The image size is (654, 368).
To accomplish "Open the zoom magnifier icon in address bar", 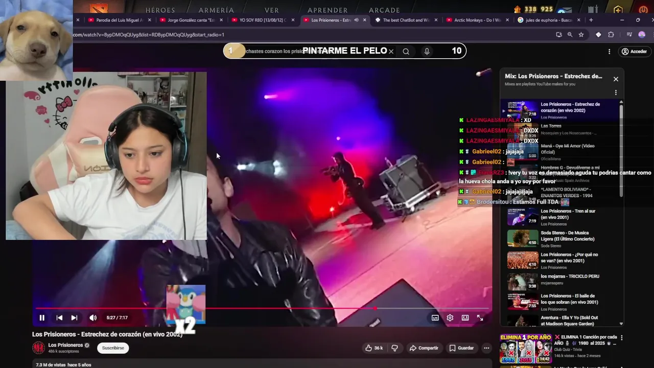I will pos(570,35).
